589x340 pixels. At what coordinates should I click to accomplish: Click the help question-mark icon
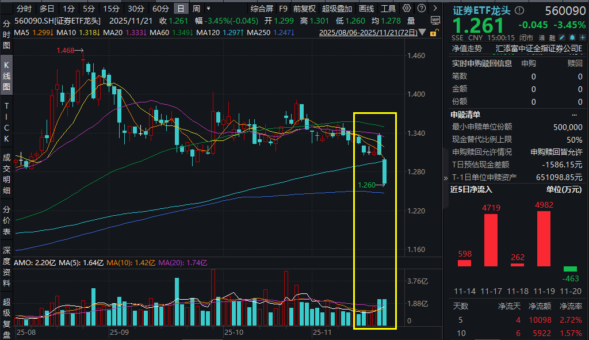[x=422, y=8]
